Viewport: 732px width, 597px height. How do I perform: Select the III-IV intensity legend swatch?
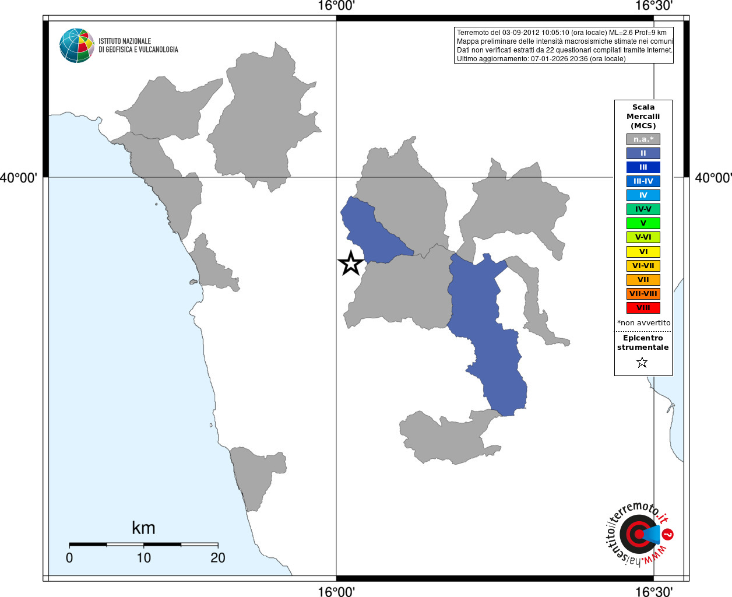[x=643, y=181]
